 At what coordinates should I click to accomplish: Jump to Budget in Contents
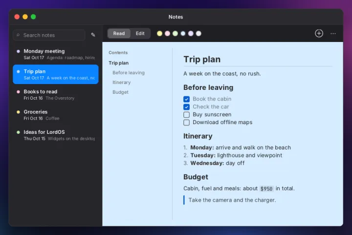pos(121,92)
